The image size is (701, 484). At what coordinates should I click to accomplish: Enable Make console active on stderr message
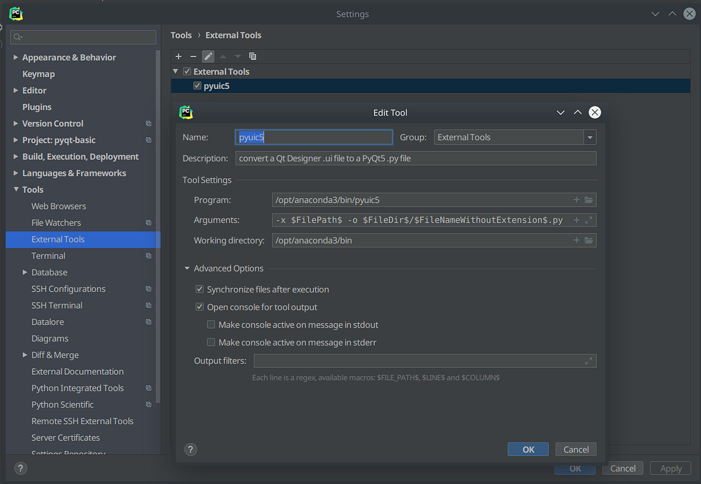click(211, 343)
